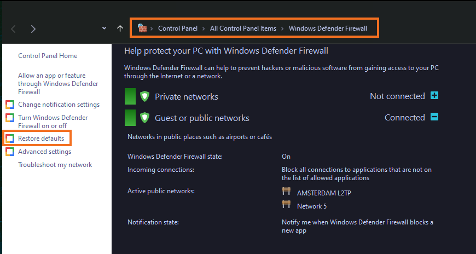
Task: Open Turn Windows Defender Firewall on or off
Action: pyautogui.click(x=53, y=122)
